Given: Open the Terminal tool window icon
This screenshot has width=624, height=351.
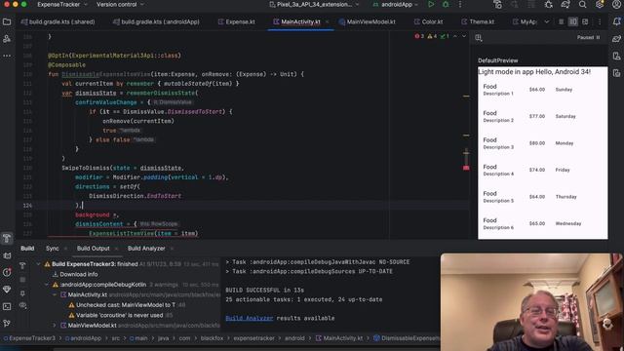Looking at the screenshot, I should [7, 306].
